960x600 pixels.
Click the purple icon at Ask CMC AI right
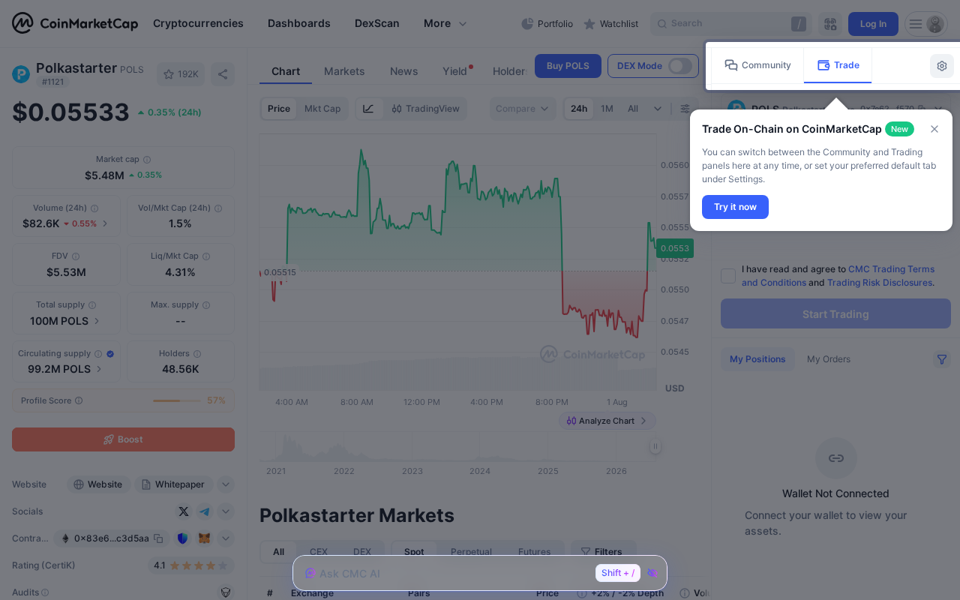pyautogui.click(x=652, y=573)
